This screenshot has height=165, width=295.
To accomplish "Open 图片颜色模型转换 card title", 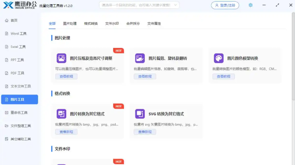I will click(x=242, y=59).
